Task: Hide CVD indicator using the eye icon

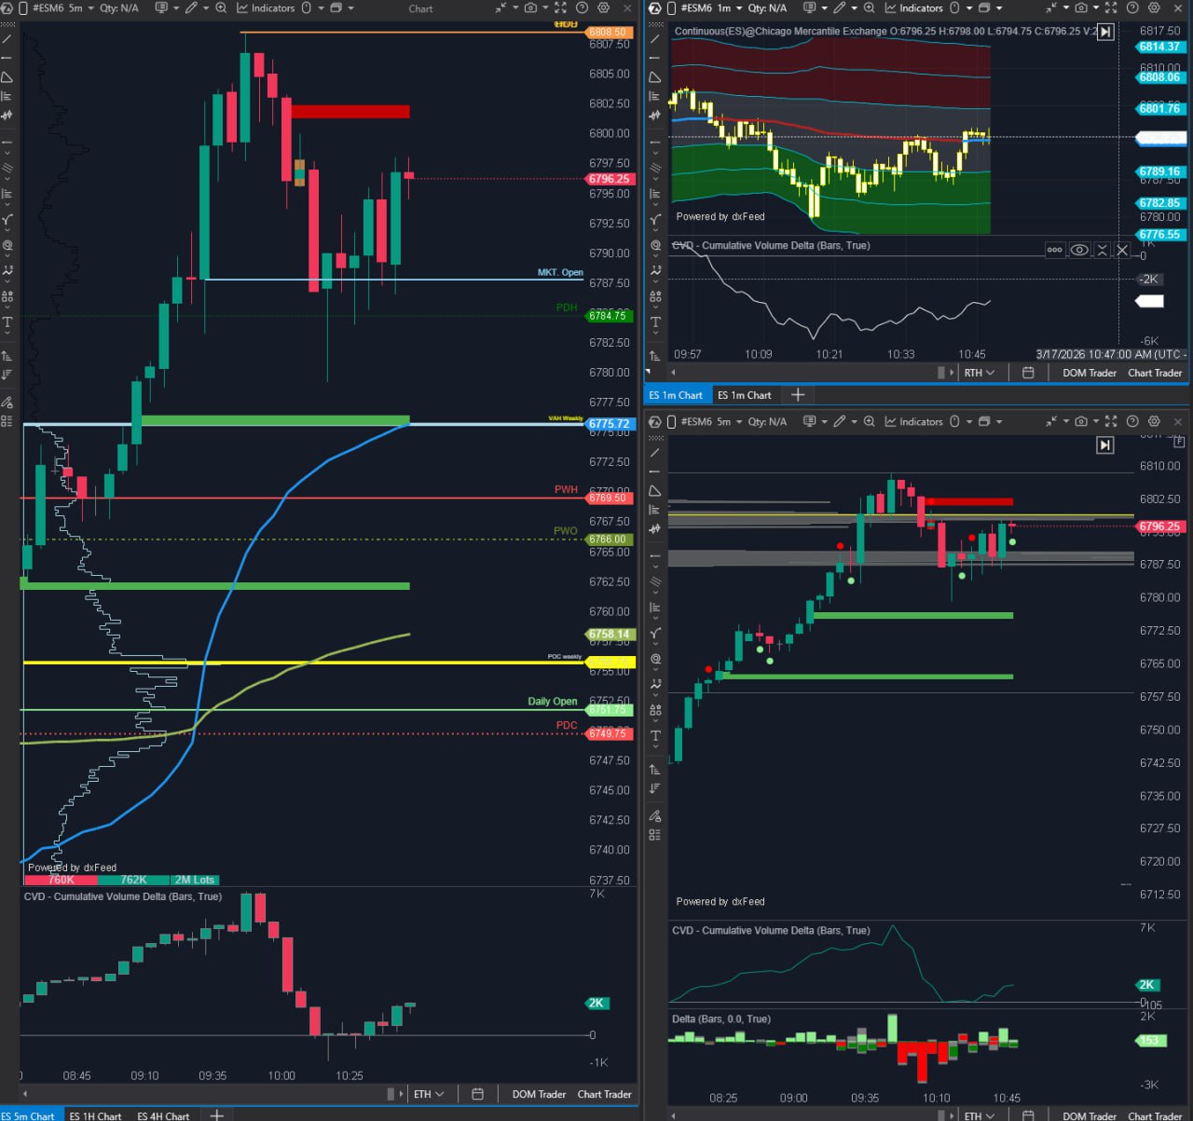Action: [1079, 250]
